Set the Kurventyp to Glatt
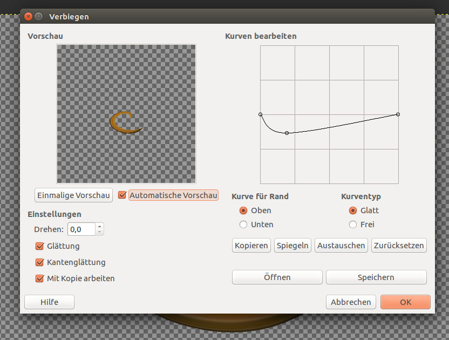Image resolution: width=449 pixels, height=340 pixels. tap(353, 210)
